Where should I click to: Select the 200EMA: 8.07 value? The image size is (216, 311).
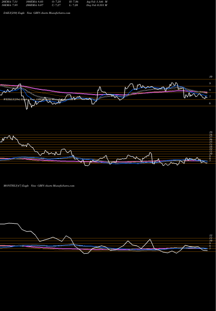click(35, 5)
